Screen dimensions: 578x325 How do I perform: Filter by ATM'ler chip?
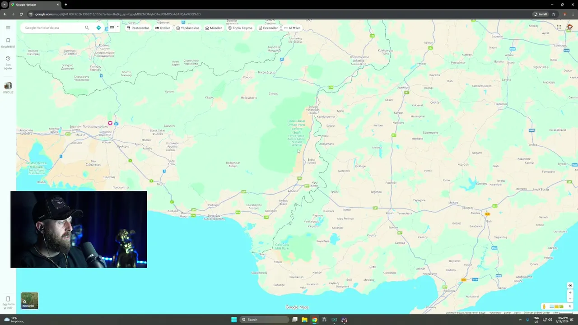292,28
